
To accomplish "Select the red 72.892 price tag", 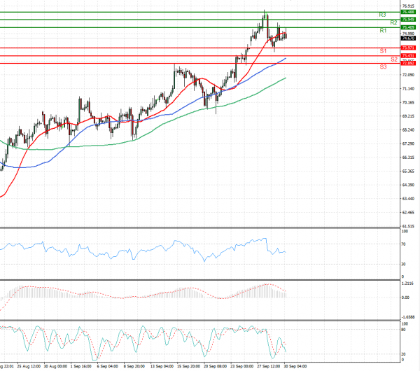I will (x=408, y=63).
